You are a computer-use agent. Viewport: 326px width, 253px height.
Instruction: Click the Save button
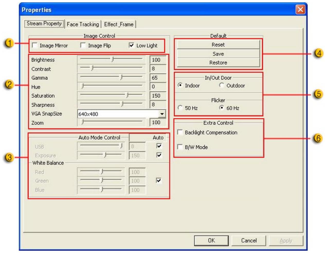point(218,54)
